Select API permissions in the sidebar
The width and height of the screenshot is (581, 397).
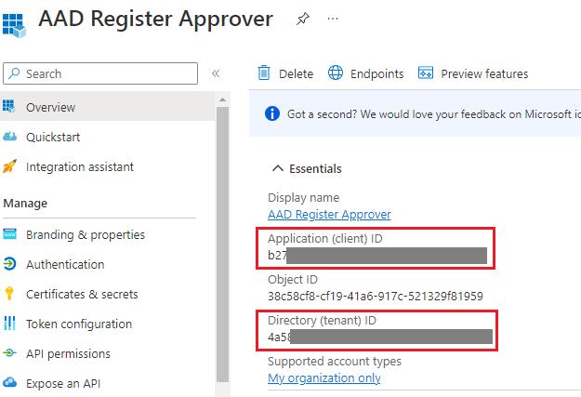click(68, 353)
